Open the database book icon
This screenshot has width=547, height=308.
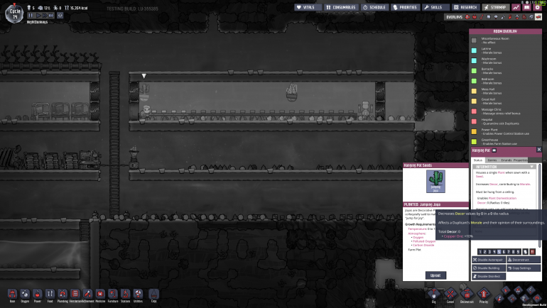527,7
